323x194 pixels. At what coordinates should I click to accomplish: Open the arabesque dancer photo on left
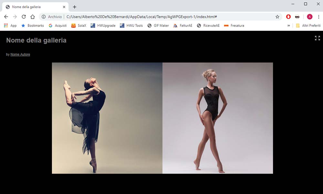(107, 118)
